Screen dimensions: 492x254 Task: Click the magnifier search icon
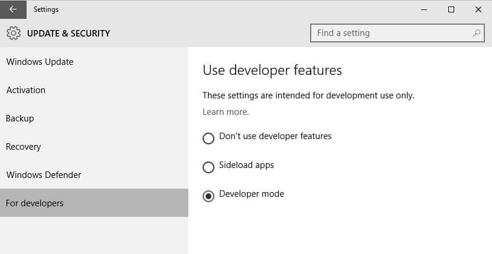coord(477,33)
